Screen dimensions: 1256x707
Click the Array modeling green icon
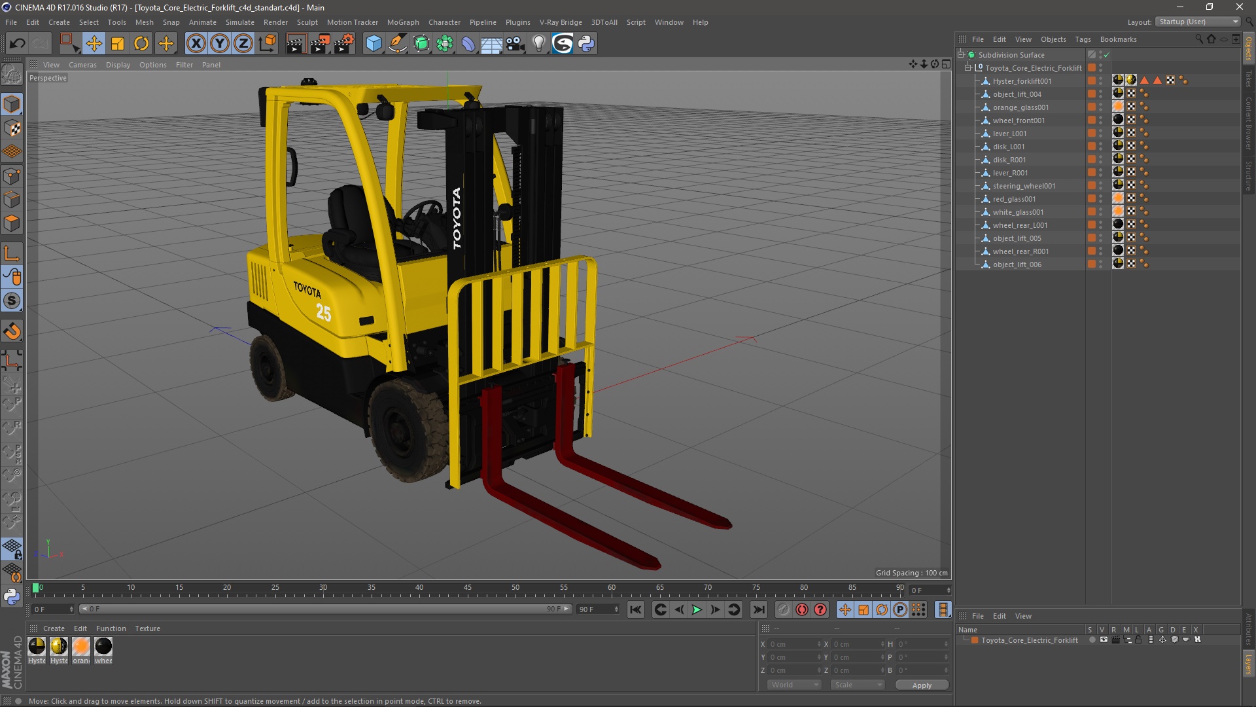click(x=445, y=44)
